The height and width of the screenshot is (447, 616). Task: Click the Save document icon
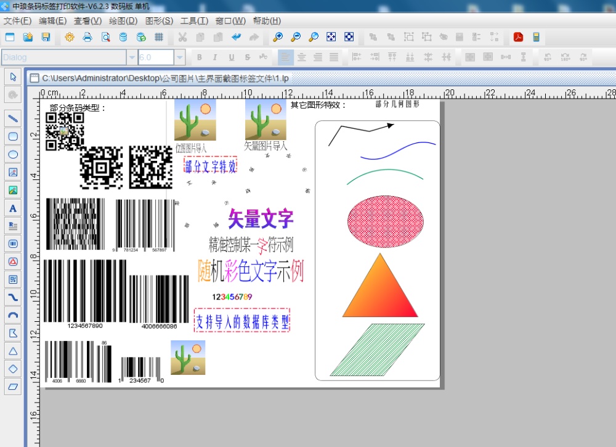pyautogui.click(x=46, y=37)
